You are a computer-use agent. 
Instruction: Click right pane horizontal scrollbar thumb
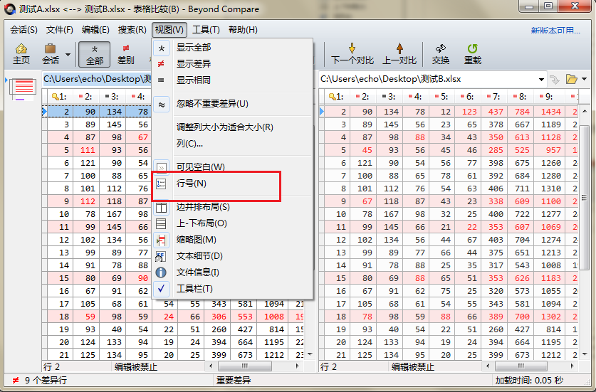[521, 366]
